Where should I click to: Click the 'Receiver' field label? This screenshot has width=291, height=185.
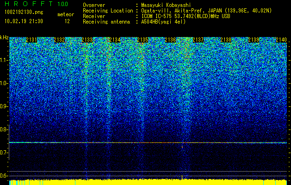click(94, 16)
